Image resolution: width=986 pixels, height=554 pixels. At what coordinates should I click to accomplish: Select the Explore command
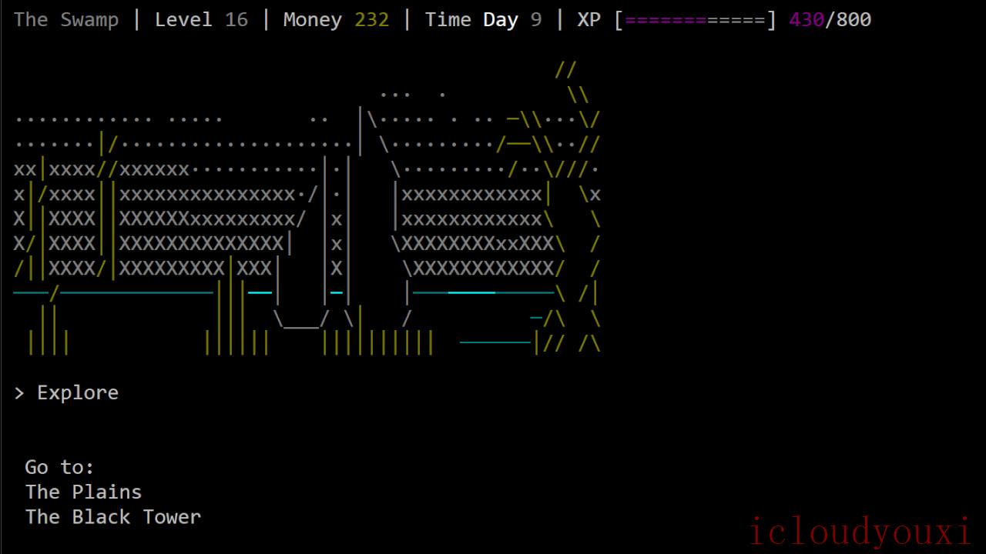pyautogui.click(x=78, y=392)
